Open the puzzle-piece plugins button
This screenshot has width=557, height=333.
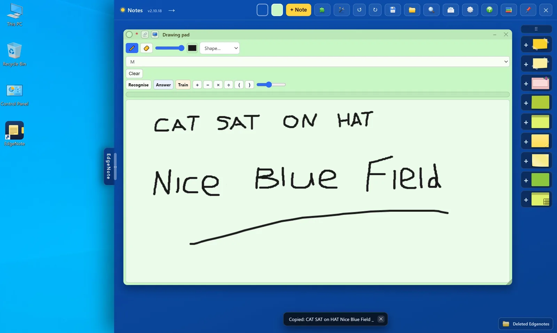pyautogui.click(x=322, y=10)
